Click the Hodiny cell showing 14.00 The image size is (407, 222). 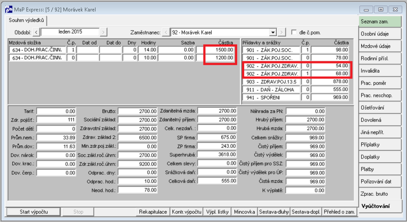[148, 50]
